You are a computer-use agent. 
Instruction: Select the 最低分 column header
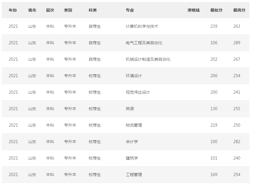pyautogui.click(x=216, y=10)
